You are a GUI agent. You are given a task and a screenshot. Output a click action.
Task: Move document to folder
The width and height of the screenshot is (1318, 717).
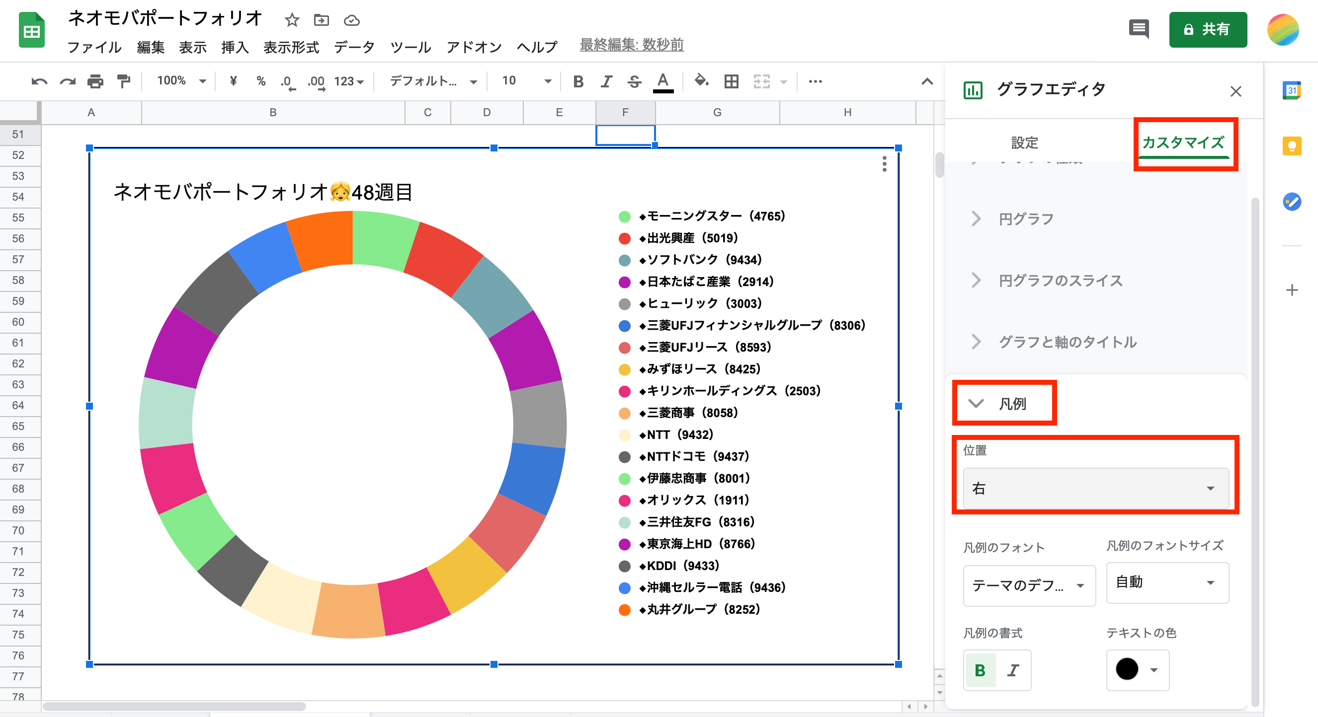point(322,20)
